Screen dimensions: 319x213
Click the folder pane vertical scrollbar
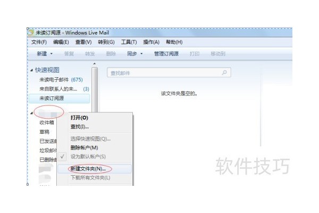pyautogui.click(x=95, y=89)
